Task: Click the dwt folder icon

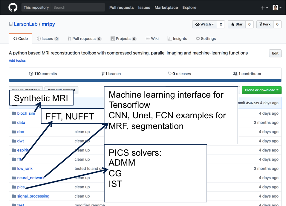Action: (x=14, y=141)
